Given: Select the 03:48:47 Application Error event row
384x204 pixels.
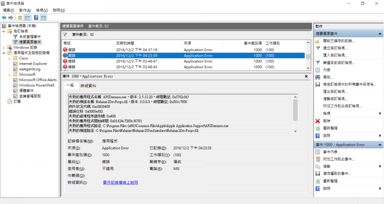Looking at the screenshot, I should click(x=183, y=61).
